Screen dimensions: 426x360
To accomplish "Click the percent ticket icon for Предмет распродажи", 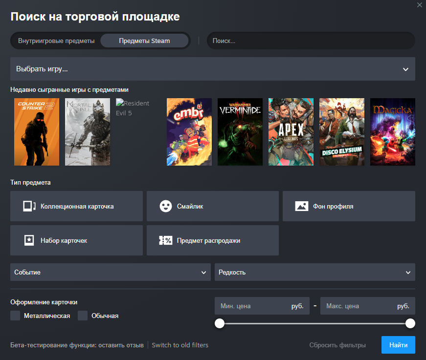I will point(166,240).
